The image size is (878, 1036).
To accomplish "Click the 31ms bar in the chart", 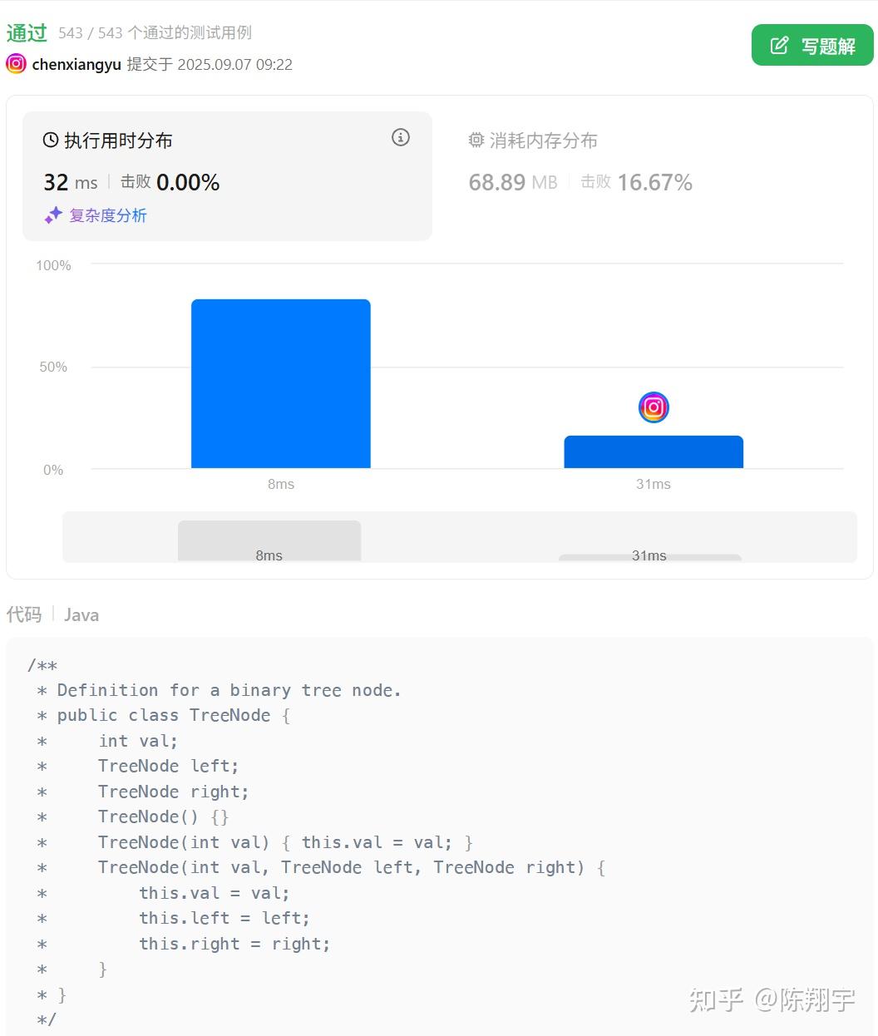I will click(x=654, y=451).
